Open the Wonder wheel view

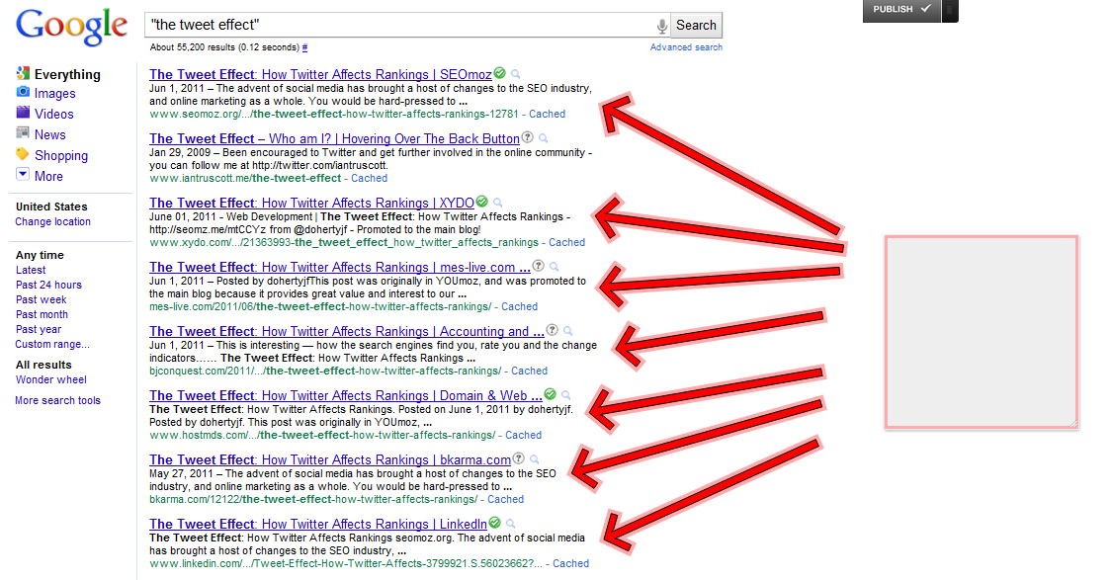click(x=51, y=380)
